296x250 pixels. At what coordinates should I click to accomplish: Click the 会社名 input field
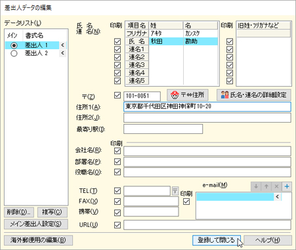click(x=207, y=151)
